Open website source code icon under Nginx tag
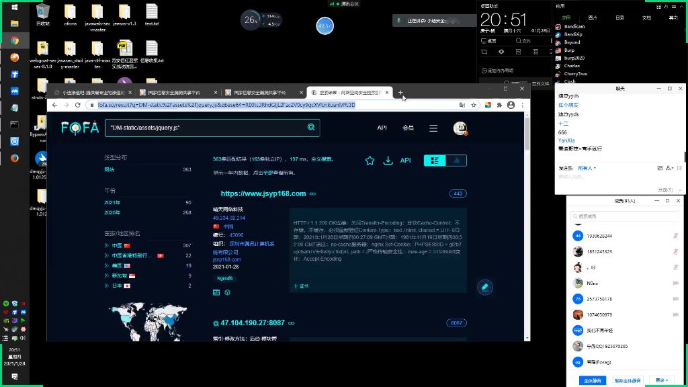This screenshot has width=688, height=387. [216, 292]
